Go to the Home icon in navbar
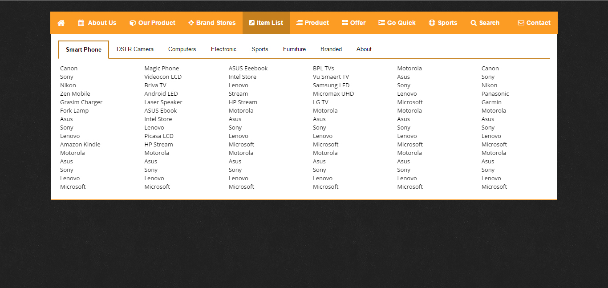The image size is (608, 288). point(61,23)
